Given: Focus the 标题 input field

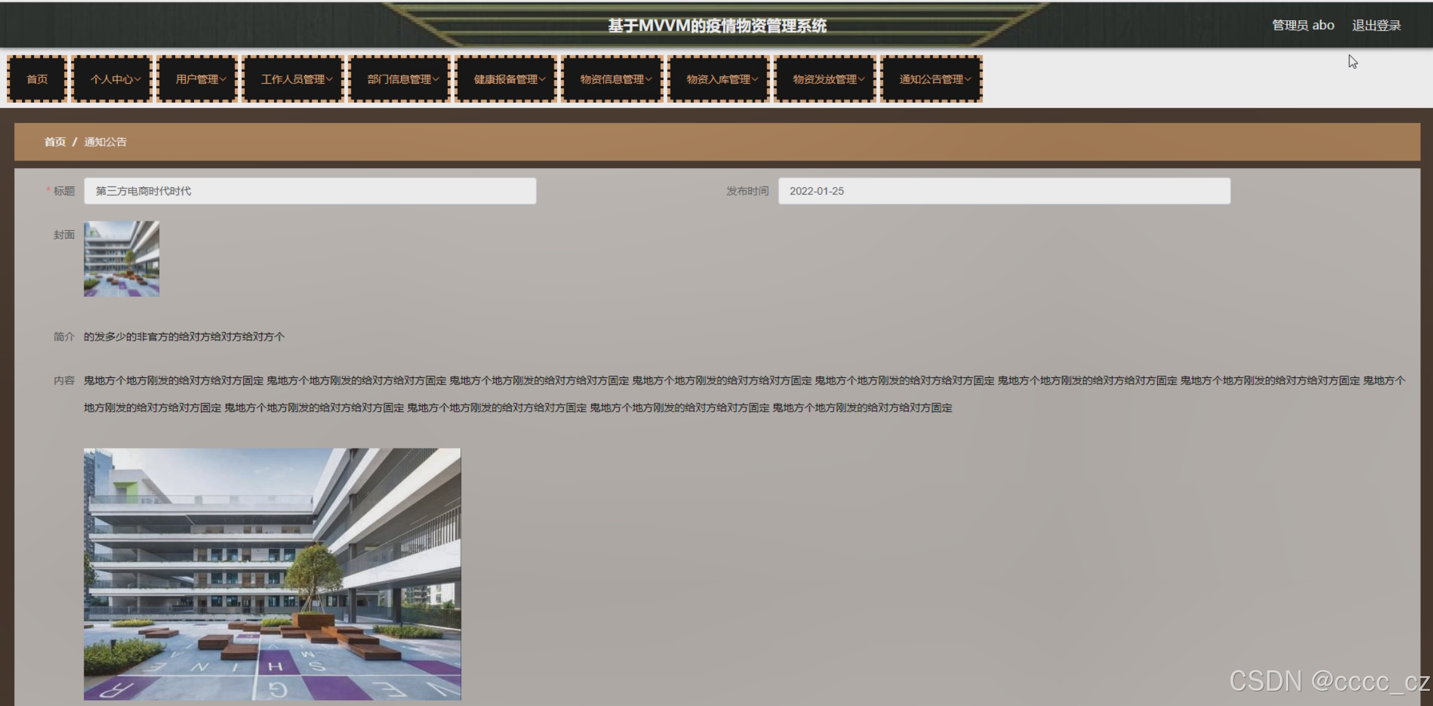Looking at the screenshot, I should coord(310,191).
